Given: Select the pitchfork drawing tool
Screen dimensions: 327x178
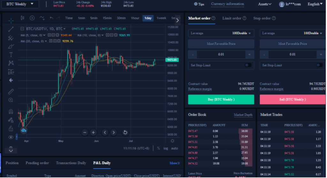Looking at the screenshot, I should tap(11, 38).
